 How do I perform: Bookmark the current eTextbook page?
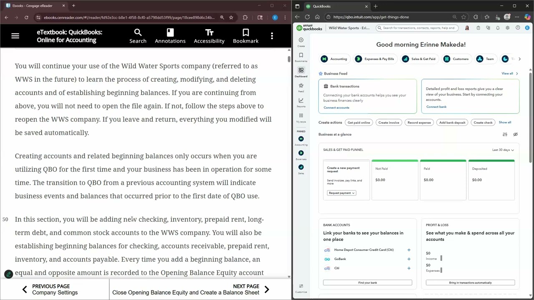pyautogui.click(x=246, y=36)
